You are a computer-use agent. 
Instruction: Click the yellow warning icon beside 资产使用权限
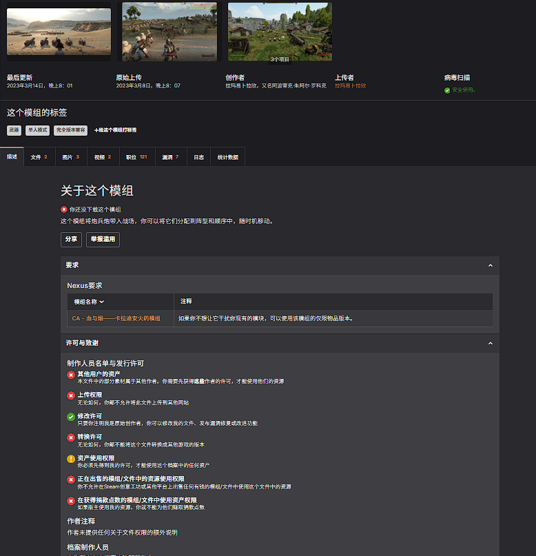71,459
